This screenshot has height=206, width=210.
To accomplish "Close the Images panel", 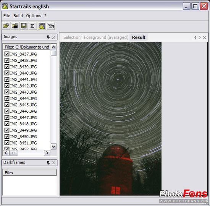I will pos(53,37).
